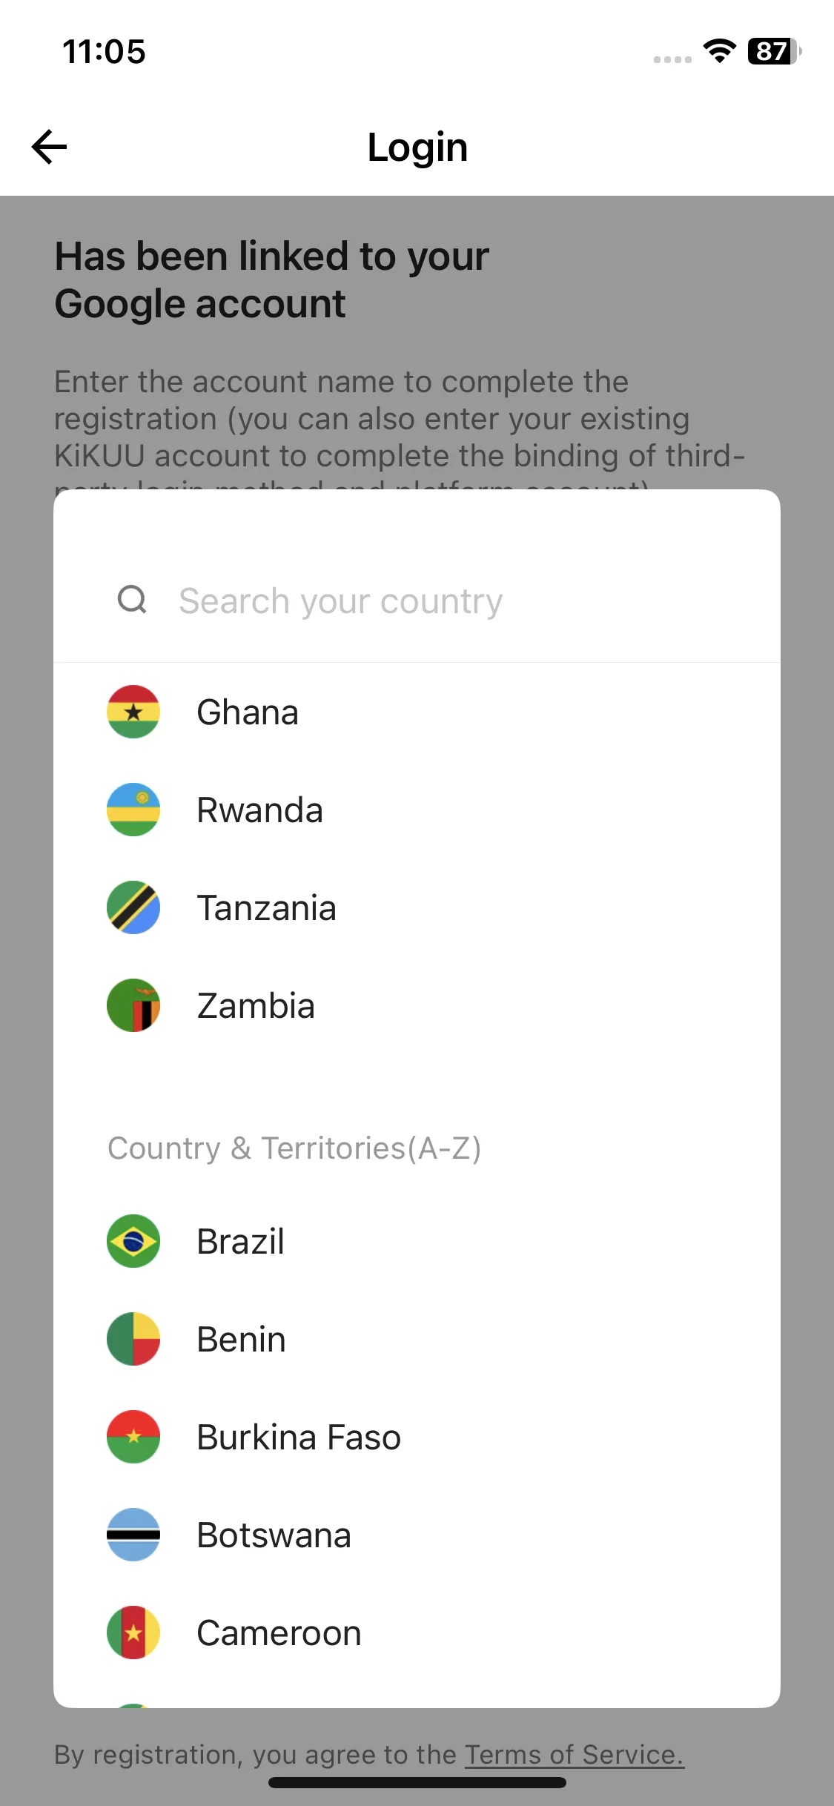Tap the Botswana flag icon
834x1806 pixels.
(x=133, y=1535)
